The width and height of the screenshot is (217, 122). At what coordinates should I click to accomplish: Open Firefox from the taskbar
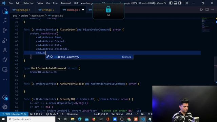(94, 119)
